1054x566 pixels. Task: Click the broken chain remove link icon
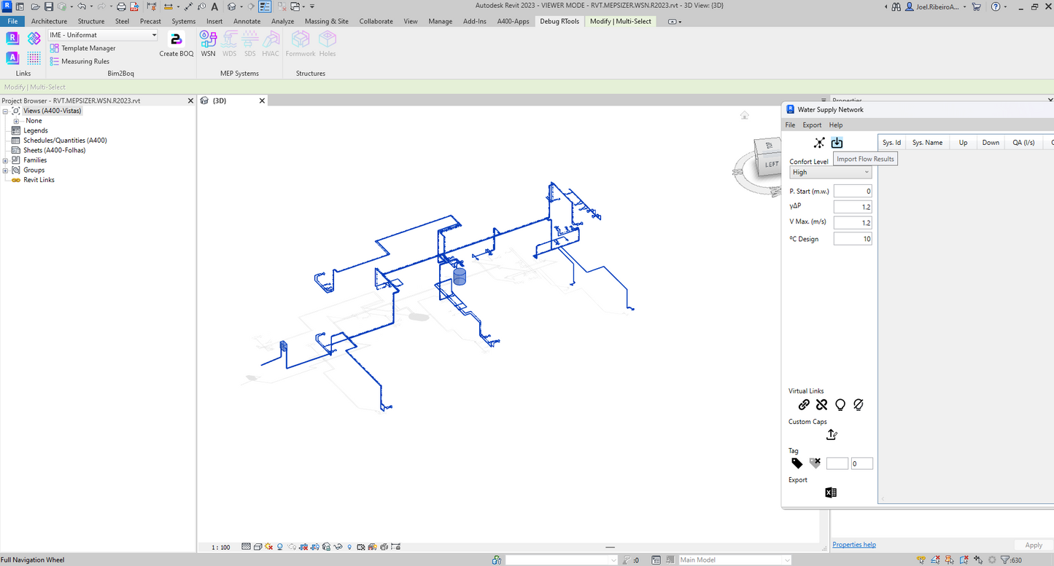coord(822,405)
